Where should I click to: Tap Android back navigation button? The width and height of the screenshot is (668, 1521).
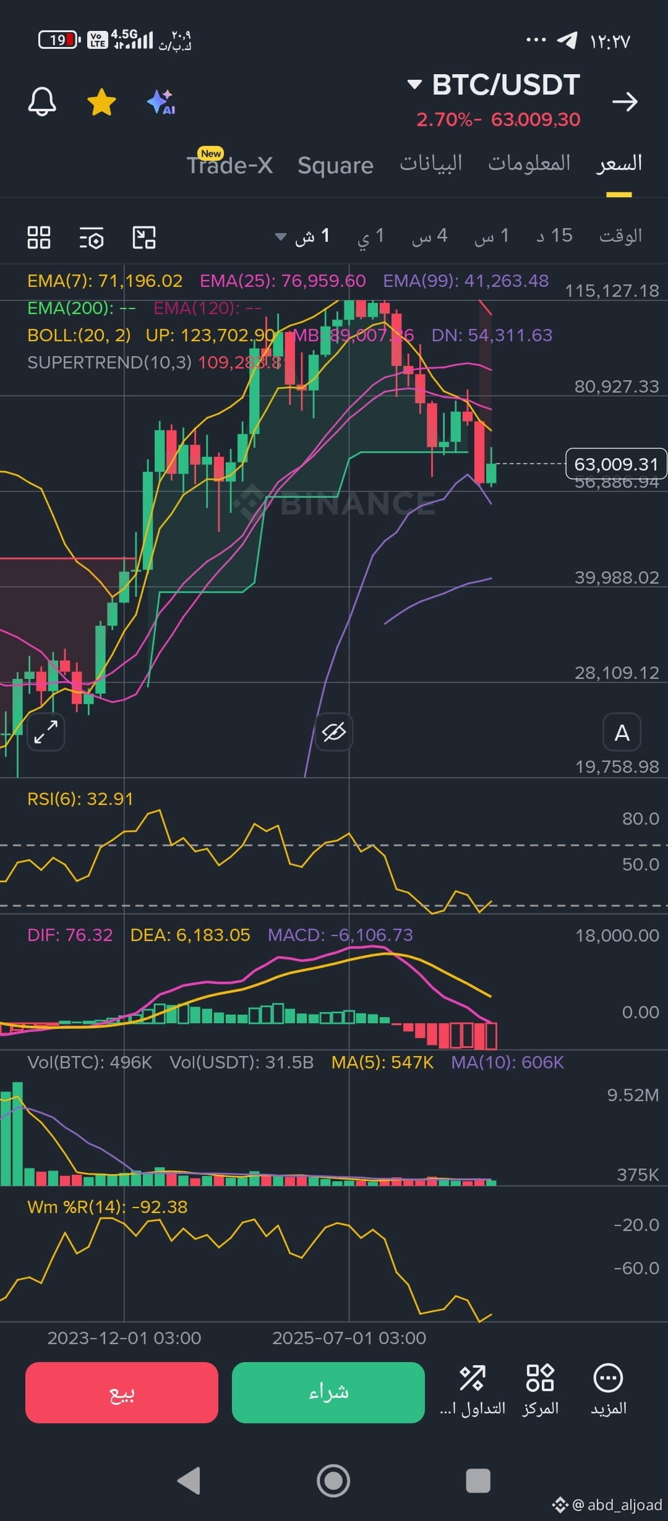[x=189, y=1481]
